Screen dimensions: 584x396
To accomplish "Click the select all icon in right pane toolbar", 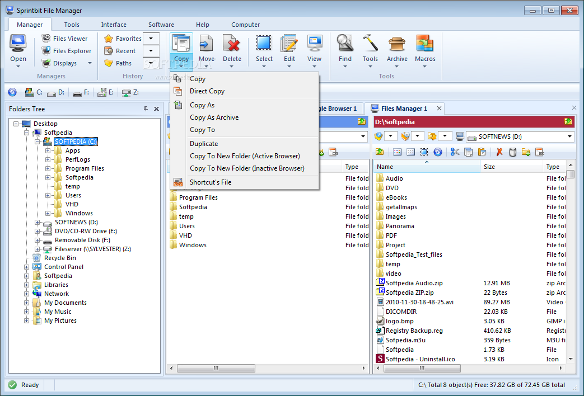I will pos(424,152).
